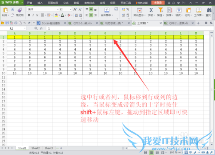Screen dimensions: 215x155
Task: Click the zoom out minus control
Action: click(x=179, y=152)
